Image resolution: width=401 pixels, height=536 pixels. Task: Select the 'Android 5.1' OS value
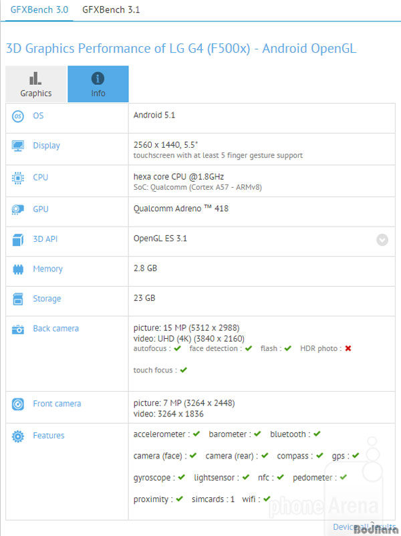pos(154,115)
